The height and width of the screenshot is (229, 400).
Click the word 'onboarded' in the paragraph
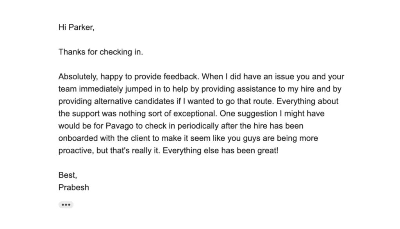[x=77, y=138]
